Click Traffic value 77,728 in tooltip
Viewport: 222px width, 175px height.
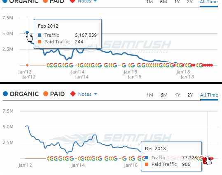coord(189,158)
